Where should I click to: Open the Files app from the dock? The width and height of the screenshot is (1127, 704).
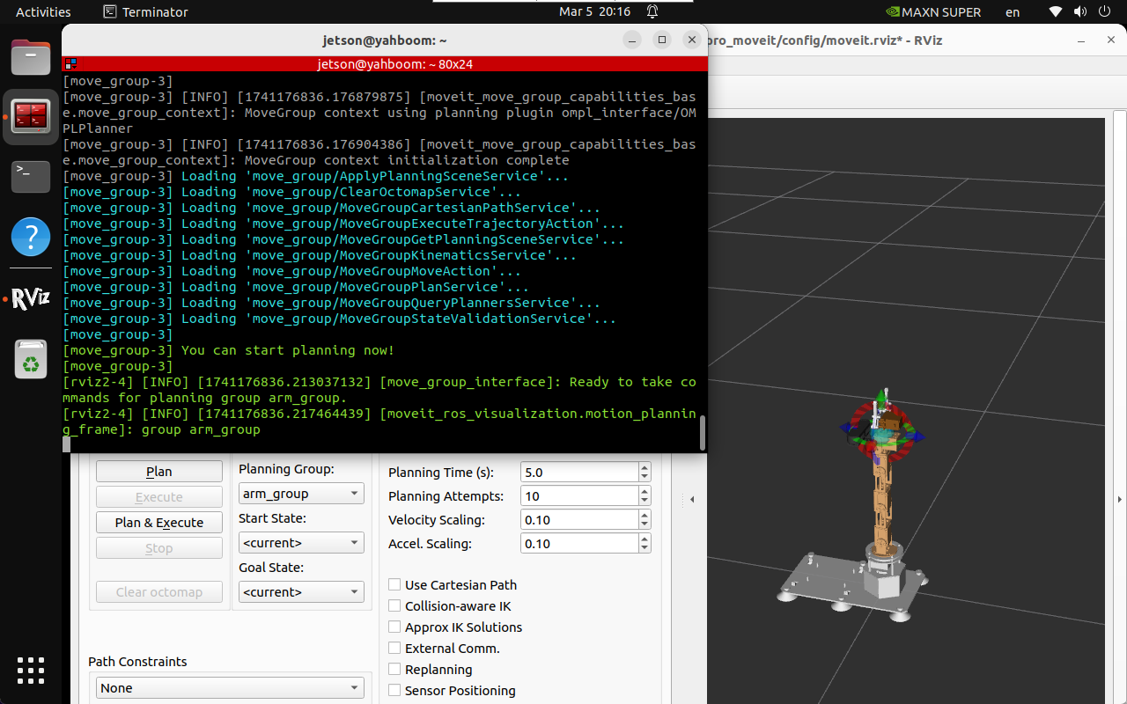point(31,57)
